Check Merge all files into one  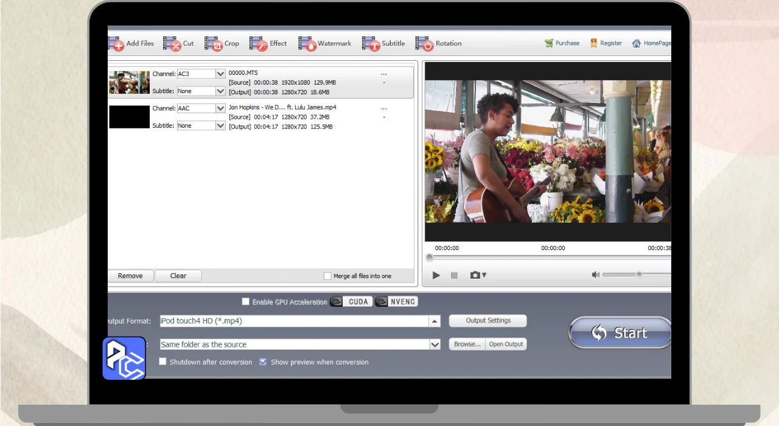click(328, 276)
